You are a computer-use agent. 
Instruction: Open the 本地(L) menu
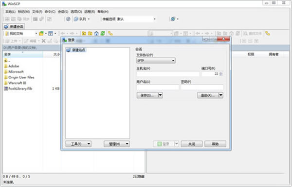(x=10, y=12)
